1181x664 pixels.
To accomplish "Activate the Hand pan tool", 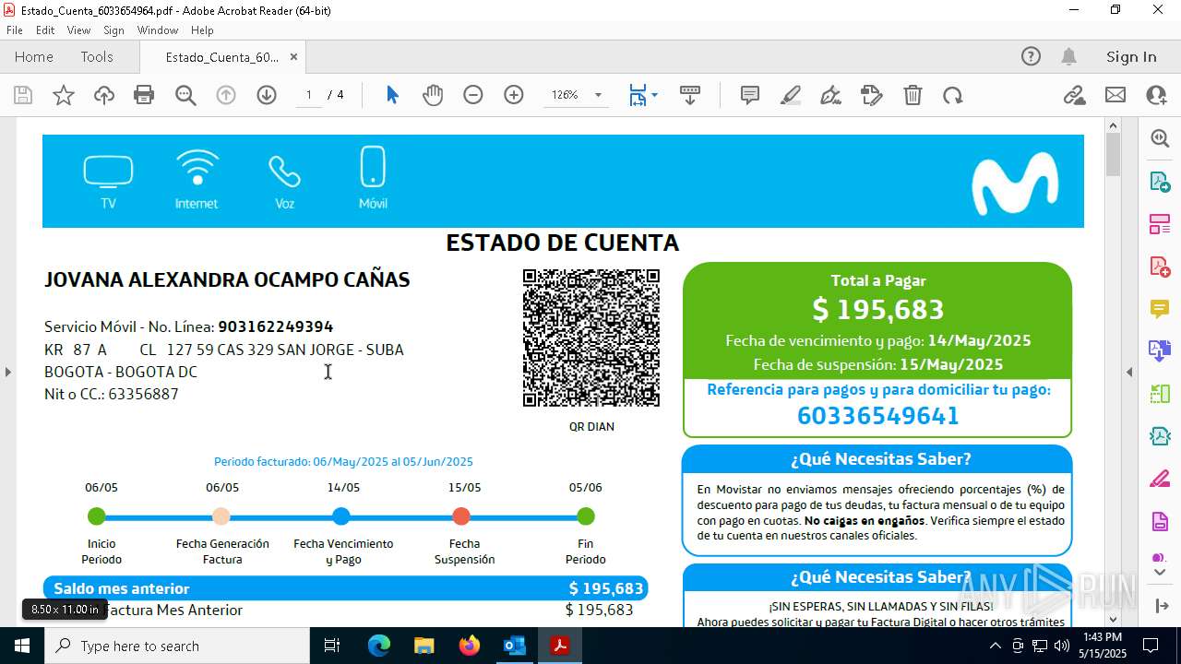I will 433,95.
